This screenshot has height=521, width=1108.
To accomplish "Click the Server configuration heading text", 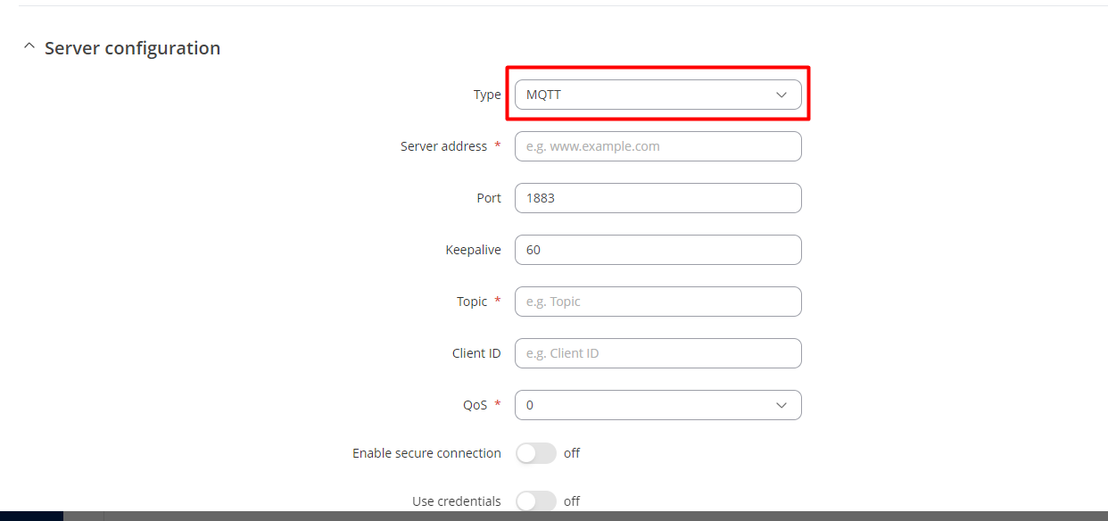I will (x=132, y=48).
